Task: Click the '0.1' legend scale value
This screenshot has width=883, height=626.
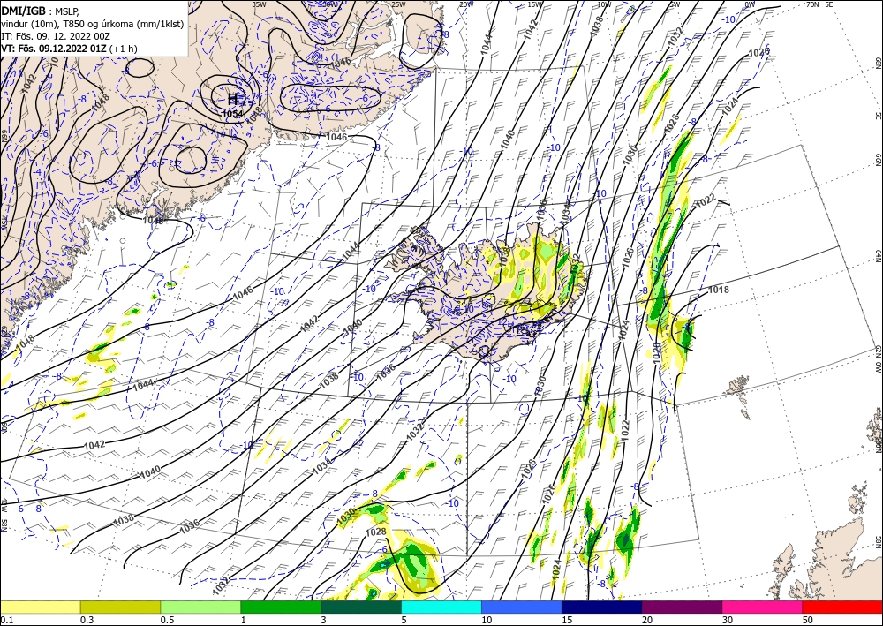Action: 5,620
